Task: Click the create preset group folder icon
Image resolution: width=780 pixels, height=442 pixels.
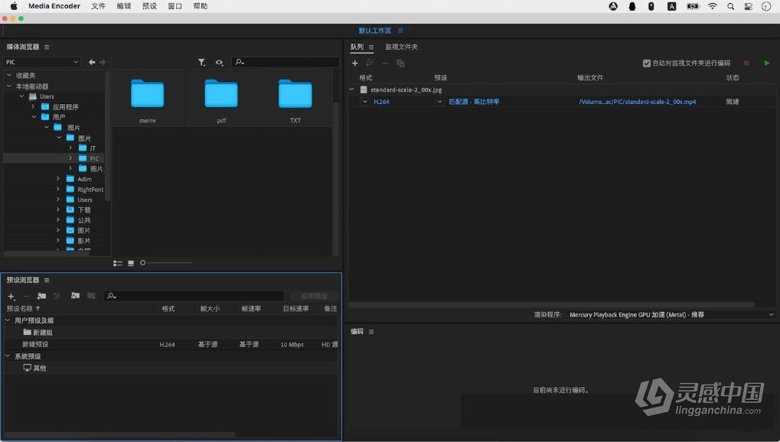Action: click(x=41, y=296)
